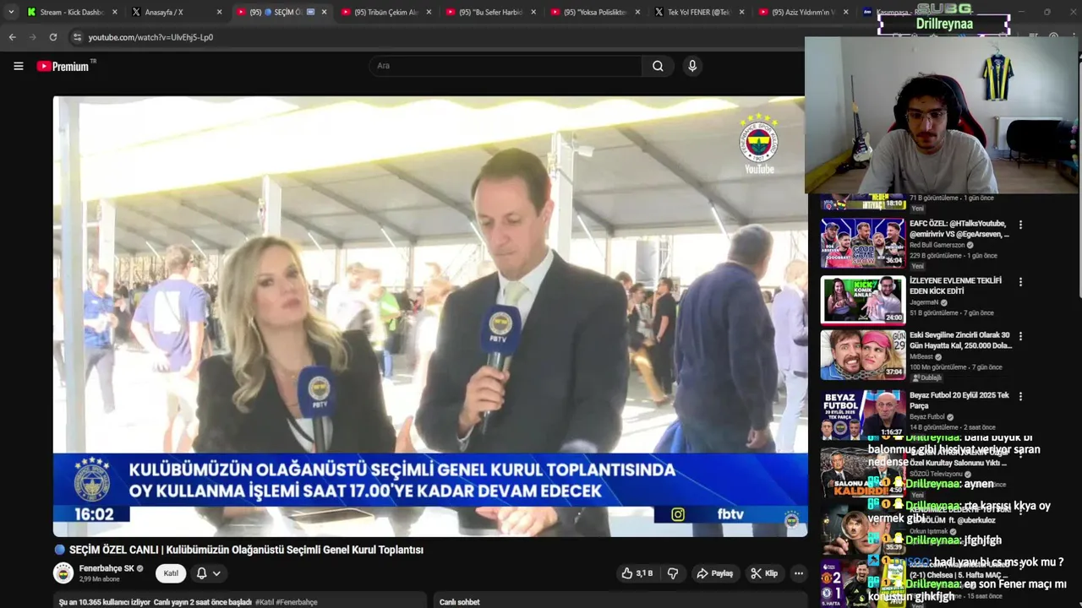The height and width of the screenshot is (608, 1082).
Task: Open 'Beyaz Futbol 20 Eylül 2025' thumbnail
Action: 863,415
